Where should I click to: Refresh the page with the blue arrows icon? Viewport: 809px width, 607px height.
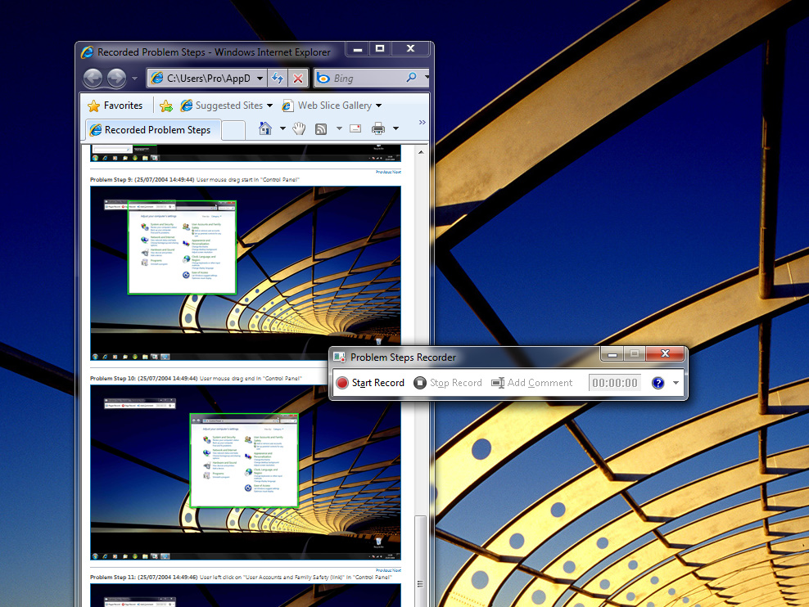(x=278, y=79)
